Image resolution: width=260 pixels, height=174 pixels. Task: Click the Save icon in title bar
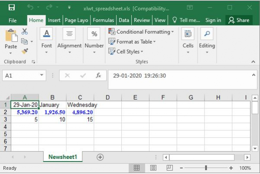[x=11, y=7]
